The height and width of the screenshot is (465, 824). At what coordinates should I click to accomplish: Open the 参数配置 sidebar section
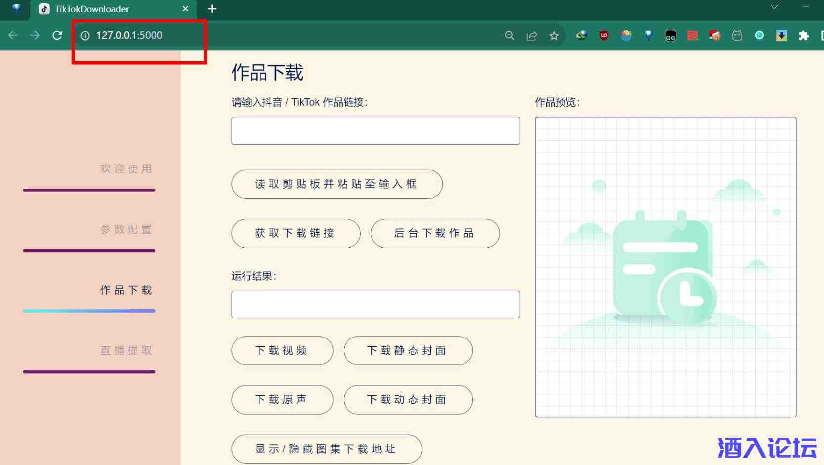pos(126,230)
